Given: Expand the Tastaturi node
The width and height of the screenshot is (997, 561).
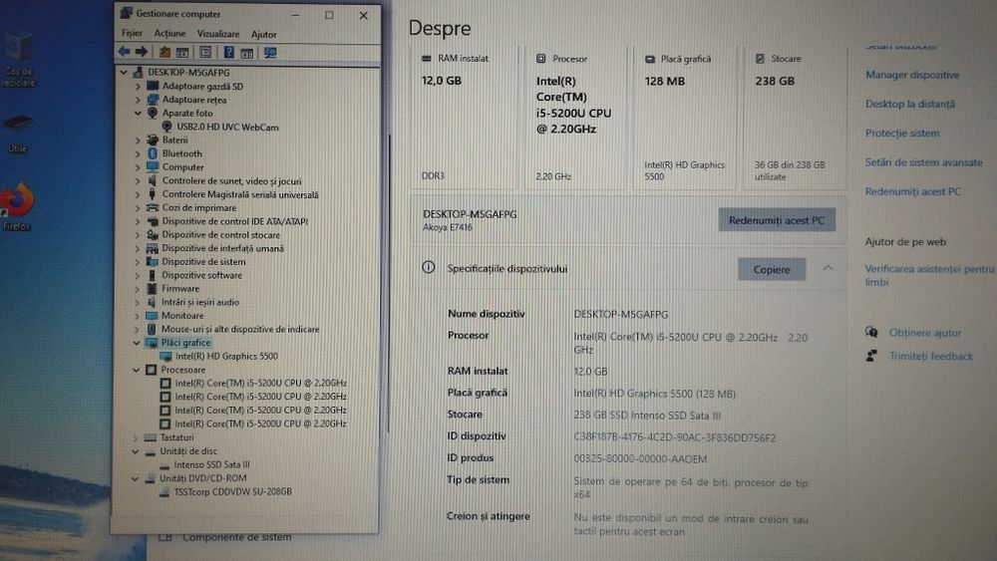Looking at the screenshot, I should click(136, 437).
